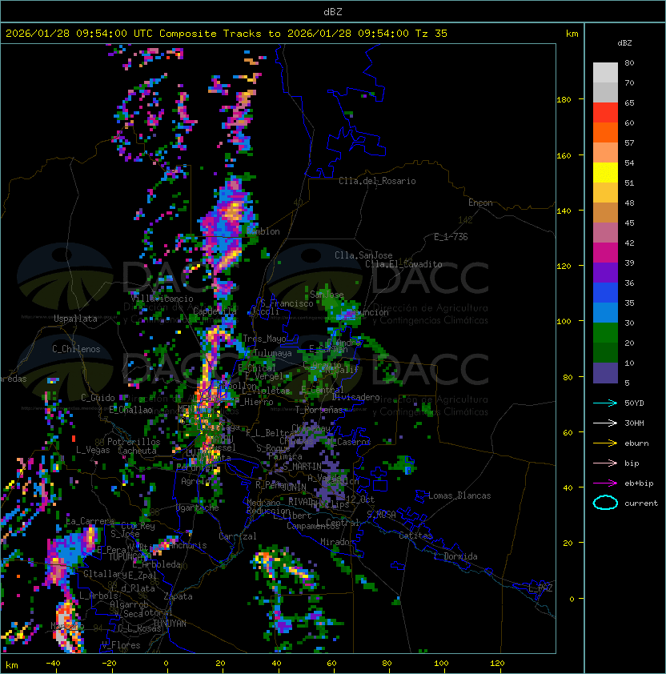Screen dimensions: 666x674
Task: Click the Zapata label on the map
Action: click(178, 596)
